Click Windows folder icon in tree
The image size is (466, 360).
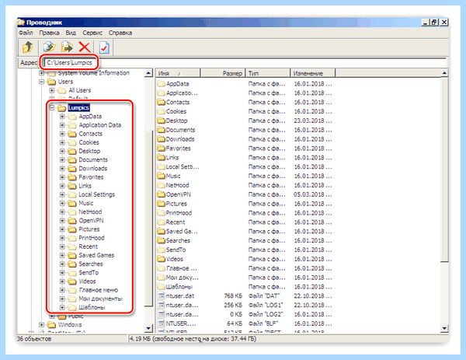[x=52, y=324]
